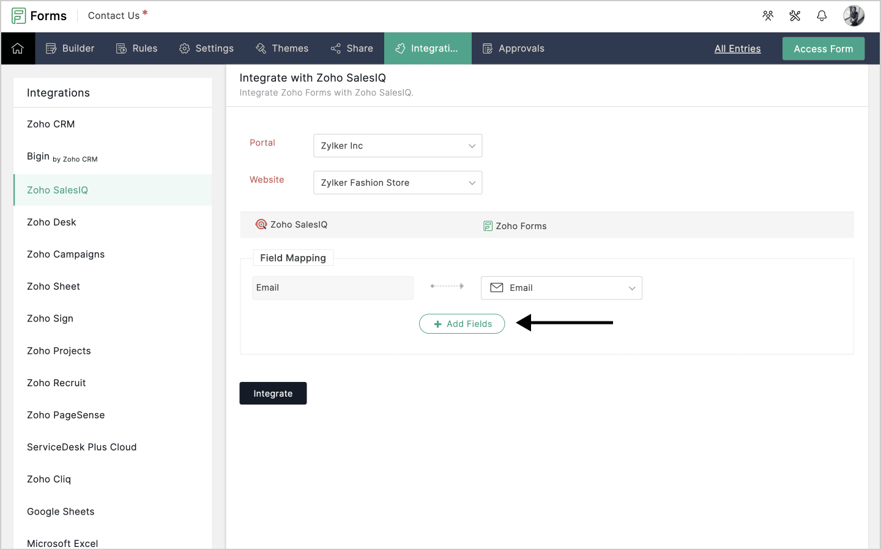Select Bigin by Zoho CRM

[113, 157]
